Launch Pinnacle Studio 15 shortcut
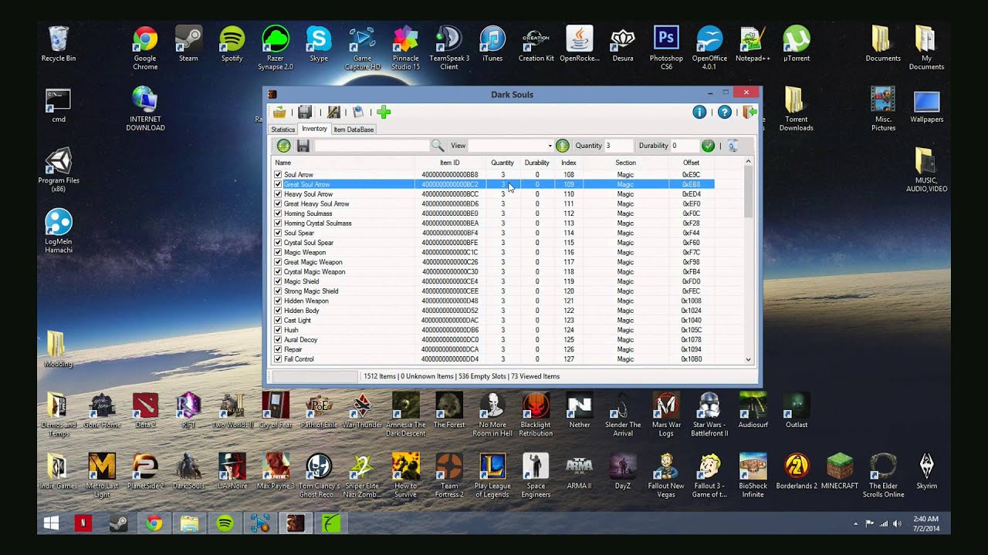 tap(406, 48)
